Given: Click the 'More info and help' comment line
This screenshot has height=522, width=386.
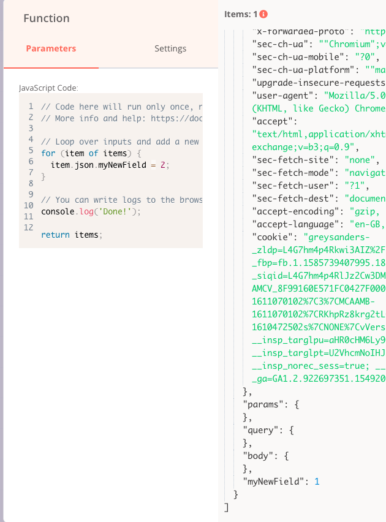Looking at the screenshot, I should (x=121, y=118).
